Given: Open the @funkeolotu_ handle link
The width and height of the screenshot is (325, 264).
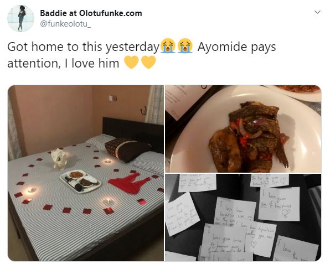Looking at the screenshot, I should click(65, 24).
